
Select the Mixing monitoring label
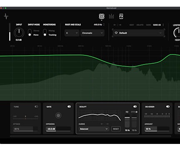[52, 31]
